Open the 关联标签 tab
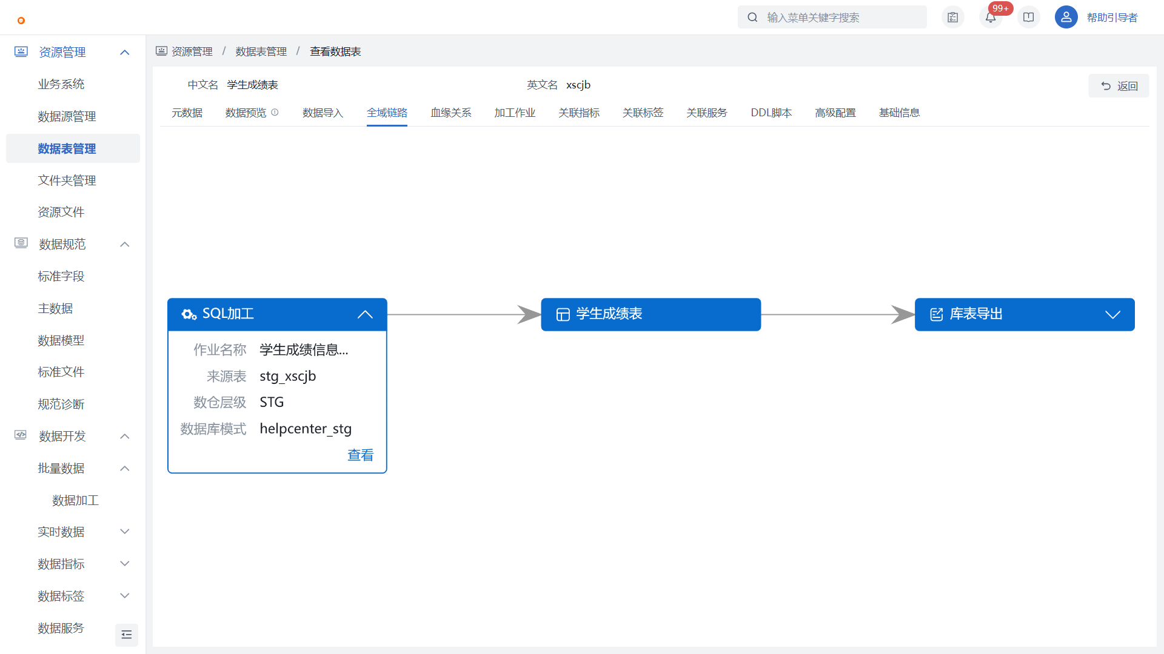The image size is (1164, 654). 643,113
